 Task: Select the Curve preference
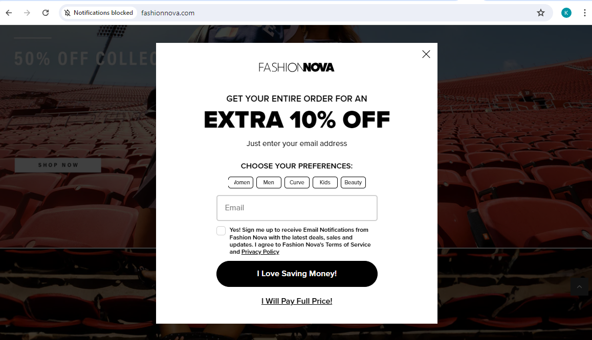[x=297, y=182]
